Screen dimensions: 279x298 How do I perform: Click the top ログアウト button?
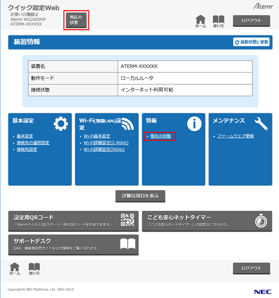(251, 21)
